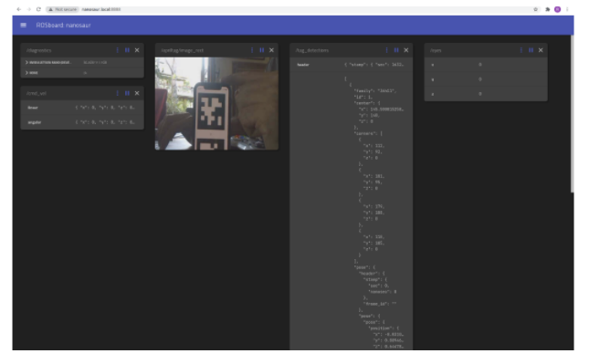
Task: Close the /tag_detections panel
Action: (x=406, y=50)
